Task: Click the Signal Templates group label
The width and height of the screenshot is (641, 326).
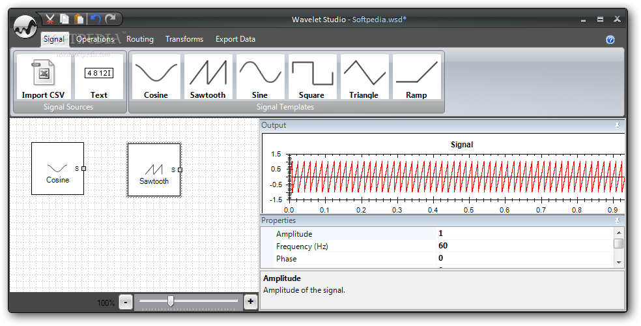Action: click(x=285, y=107)
